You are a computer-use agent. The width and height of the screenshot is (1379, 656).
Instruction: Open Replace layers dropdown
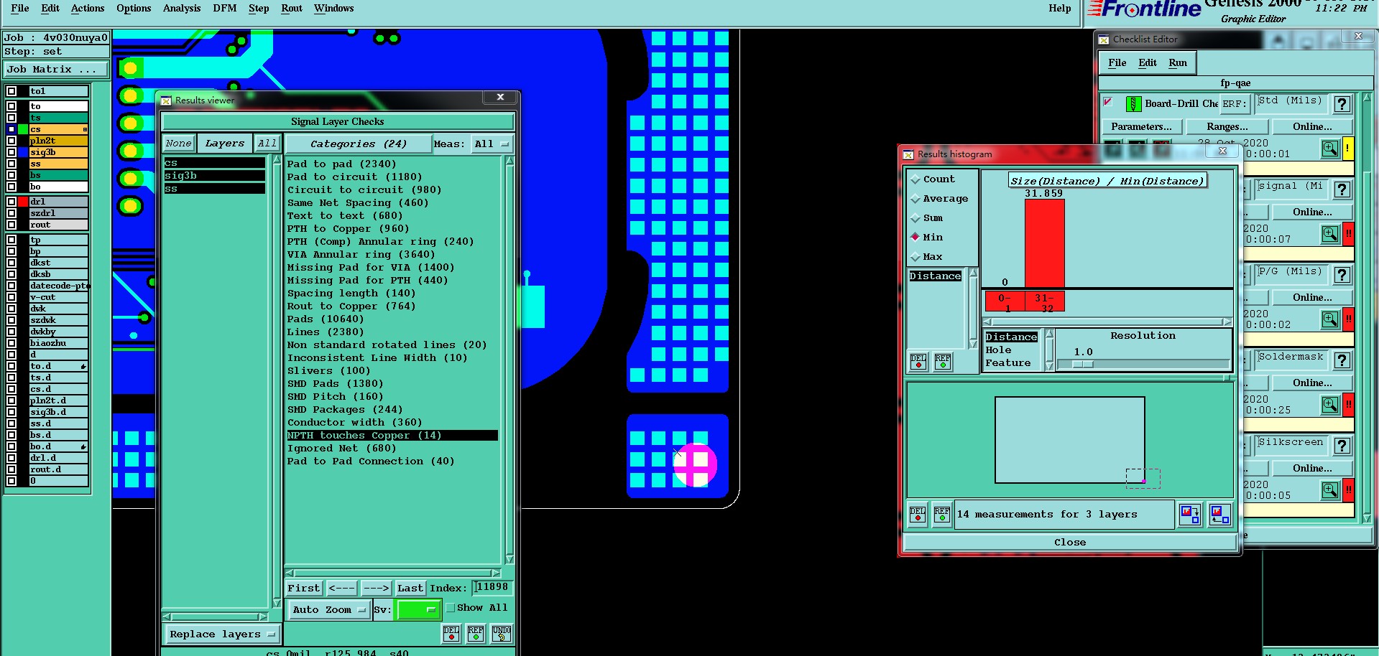(222, 634)
